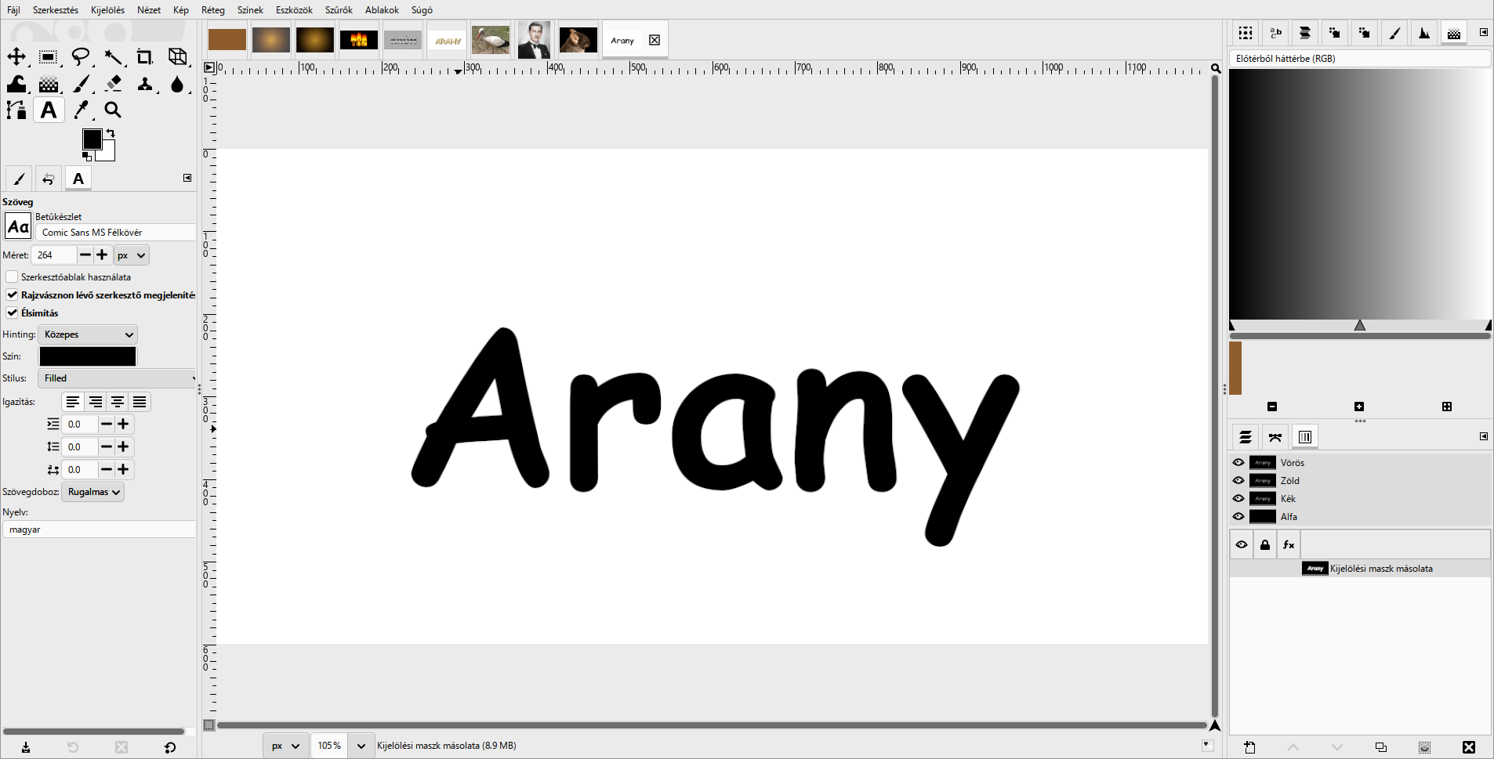The width and height of the screenshot is (1494, 759).
Task: Select the Eraser tool
Action: (x=113, y=84)
